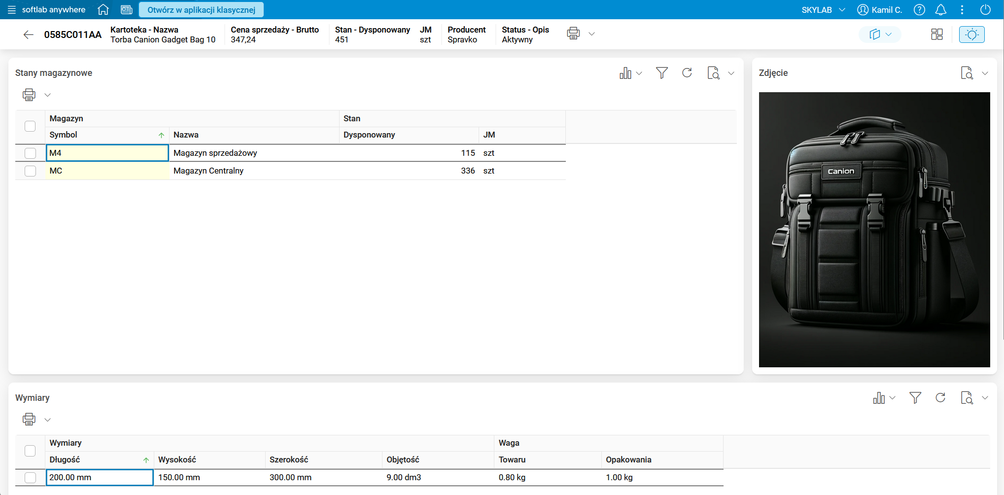This screenshot has width=1004, height=495.
Task: Expand print options under Stany magazynowe
Action: click(x=48, y=95)
